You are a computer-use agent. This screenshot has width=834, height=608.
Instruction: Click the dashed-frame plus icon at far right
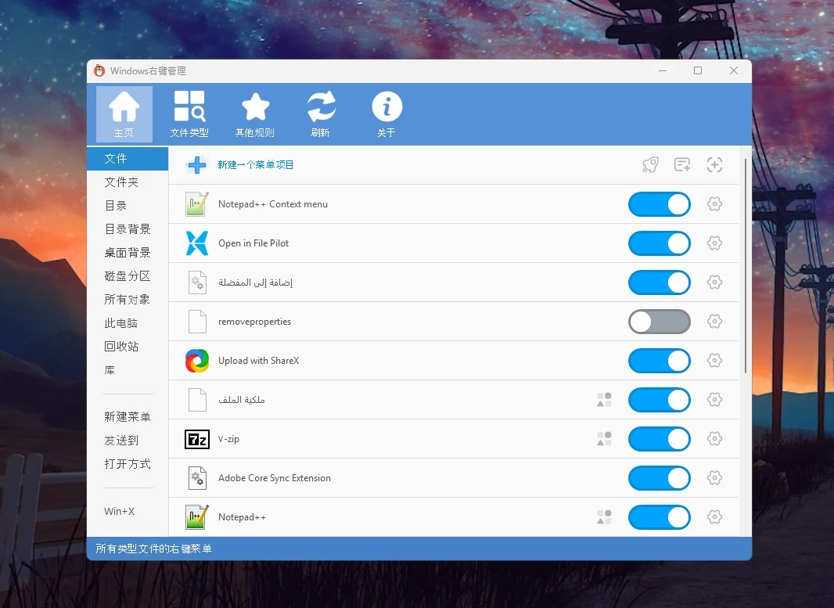[714, 165]
